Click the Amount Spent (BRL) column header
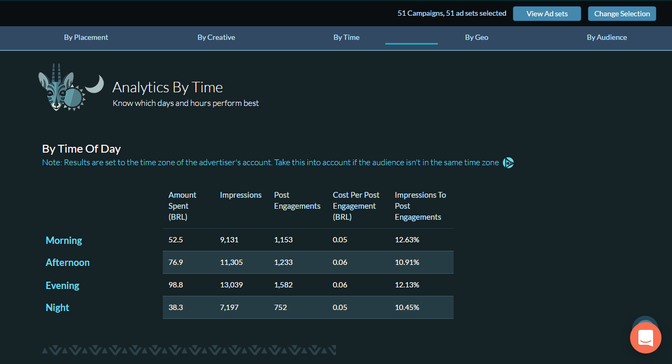Image resolution: width=672 pixels, height=364 pixels. point(182,206)
